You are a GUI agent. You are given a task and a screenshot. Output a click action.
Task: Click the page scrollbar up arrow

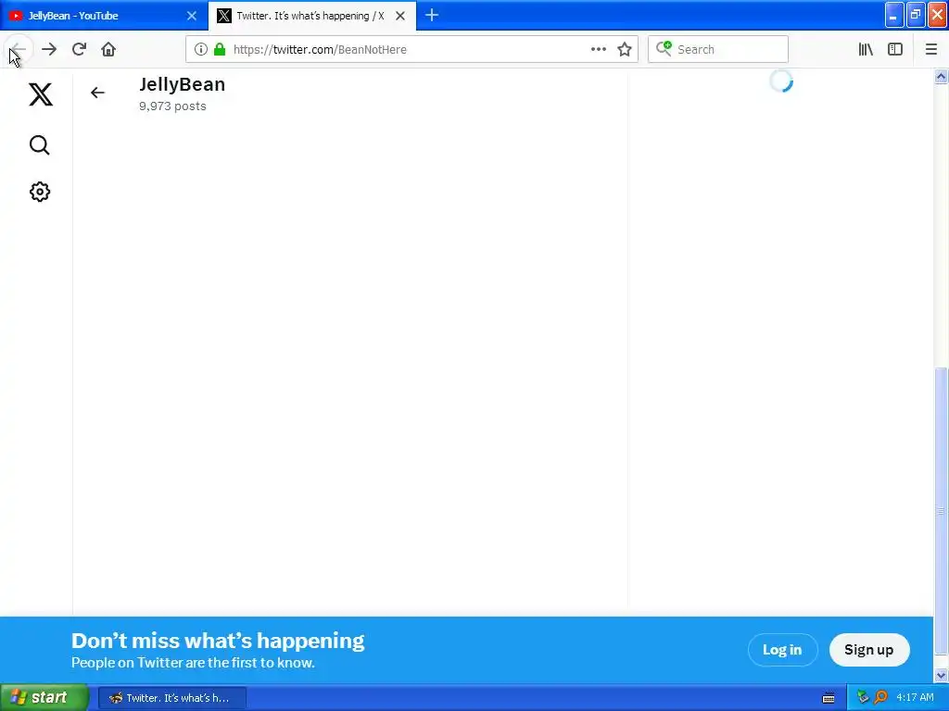pyautogui.click(x=941, y=77)
